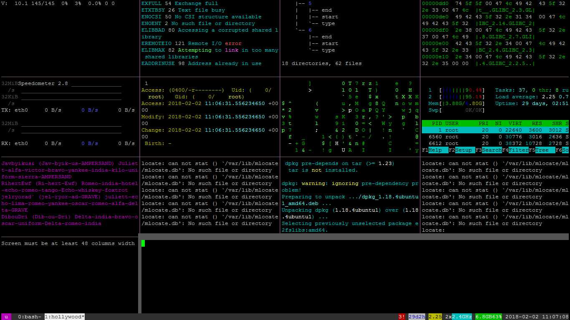The width and height of the screenshot is (570, 320).
Task: Select htop process row PID 6612
Action: [x=495, y=143]
